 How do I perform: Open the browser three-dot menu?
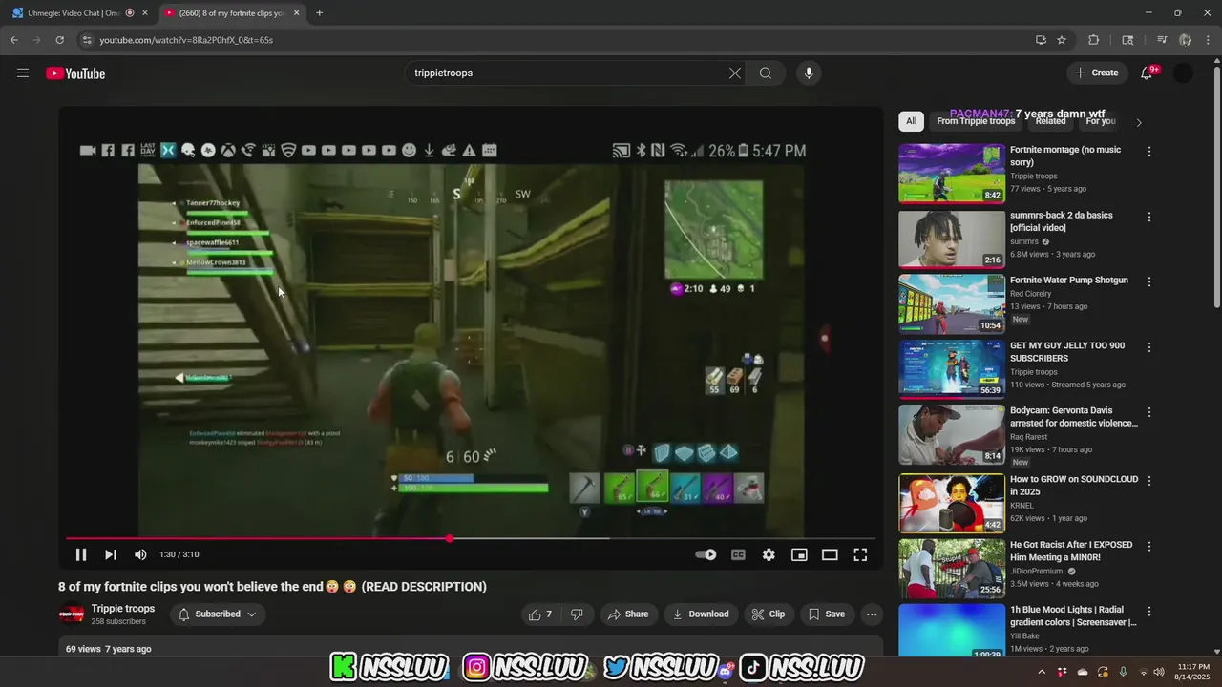pyautogui.click(x=1208, y=40)
